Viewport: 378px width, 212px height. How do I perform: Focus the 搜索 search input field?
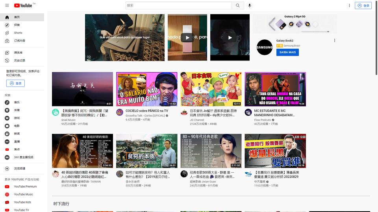pos(179,5)
